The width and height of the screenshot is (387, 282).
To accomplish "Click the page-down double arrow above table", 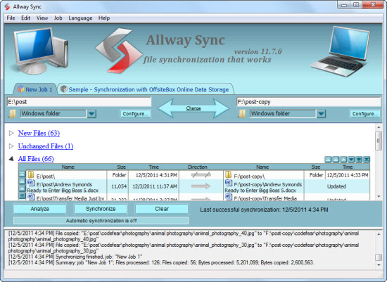I will pos(359,160).
